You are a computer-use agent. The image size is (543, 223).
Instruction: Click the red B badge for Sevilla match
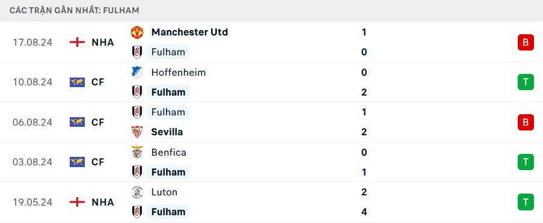tap(526, 122)
